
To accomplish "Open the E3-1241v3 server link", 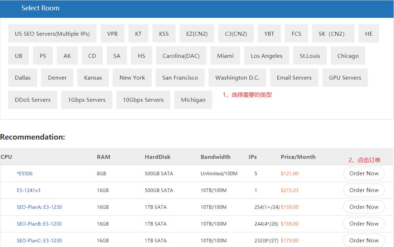I will click(29, 190).
